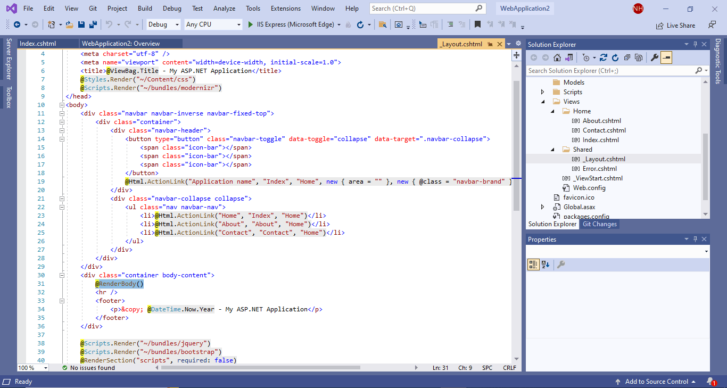Viewport: 727px width, 388px height.
Task: Click the Open File folder icon in toolbar
Action: (70, 24)
